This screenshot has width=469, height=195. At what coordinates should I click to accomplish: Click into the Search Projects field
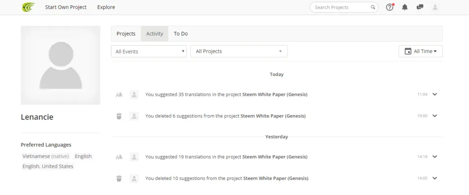coord(341,7)
